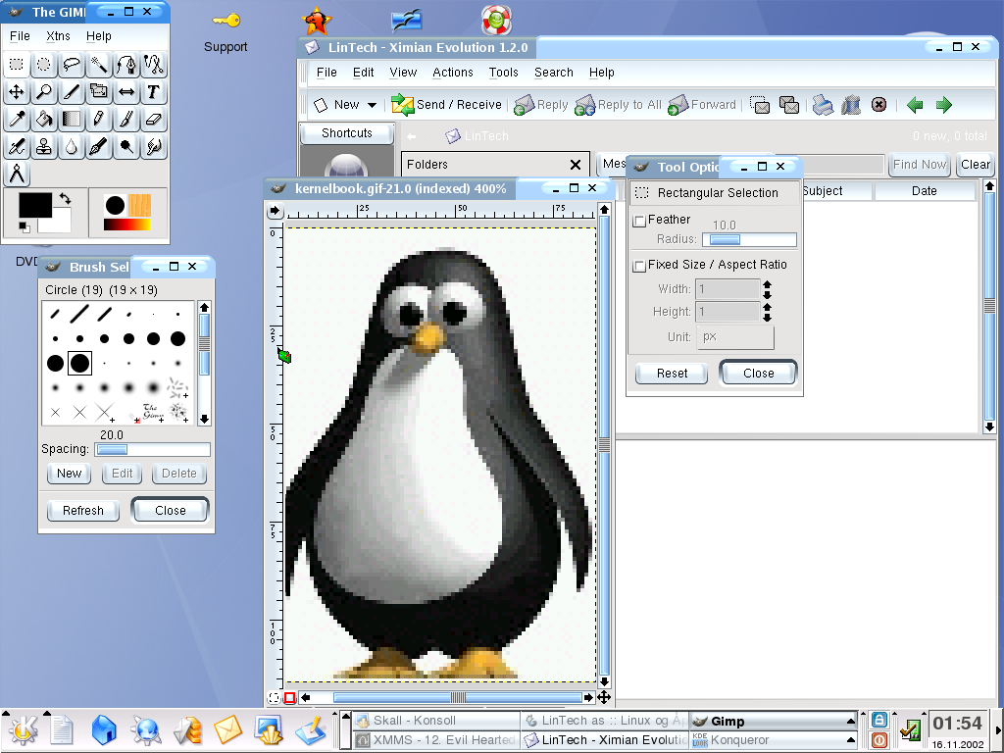Switch to Konqueror in the taskbar
The height and width of the screenshot is (753, 1004).
[x=774, y=740]
